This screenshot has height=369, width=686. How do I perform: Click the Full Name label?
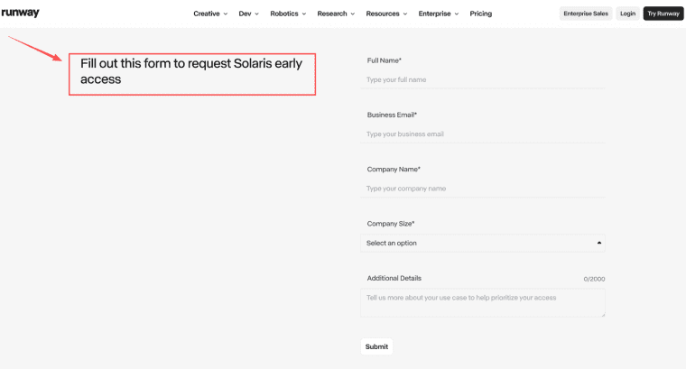click(385, 60)
